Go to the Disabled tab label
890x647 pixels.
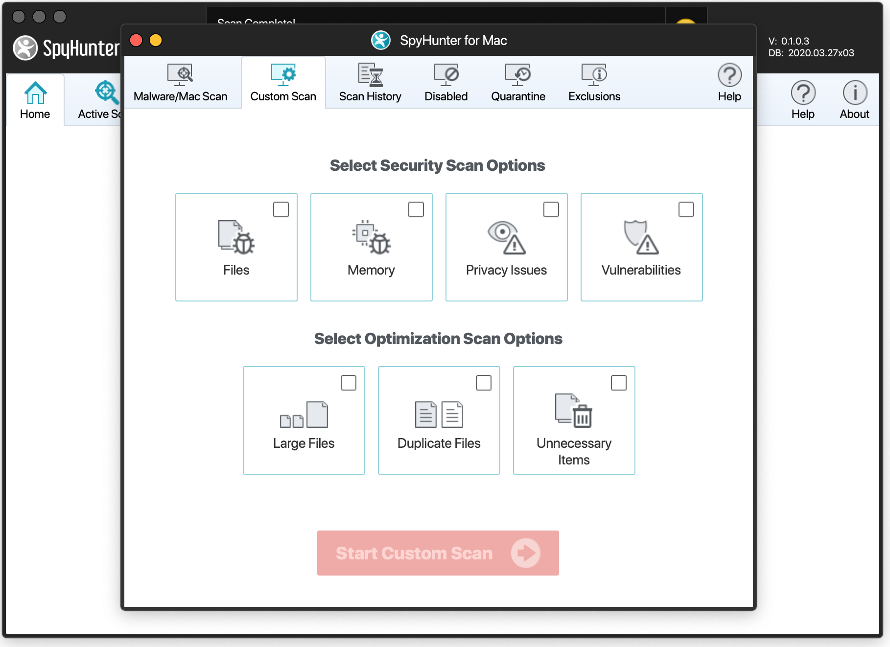click(x=446, y=96)
